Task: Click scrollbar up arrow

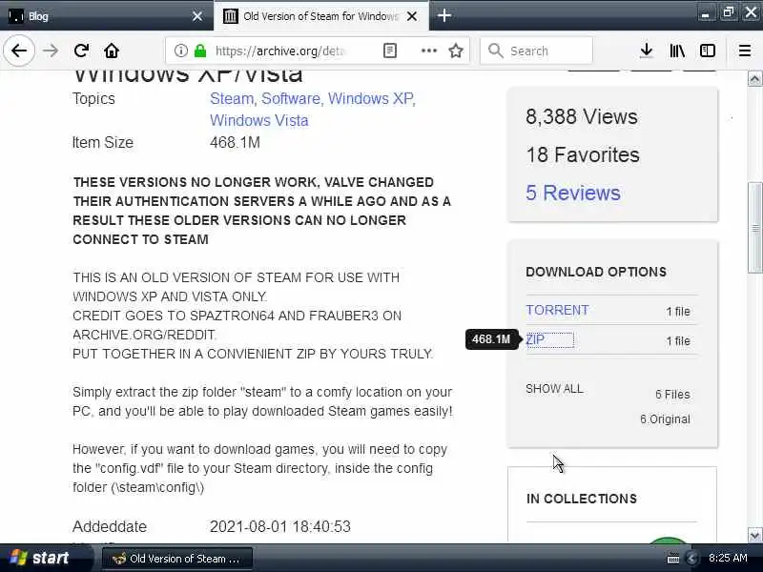Action: pos(754,78)
